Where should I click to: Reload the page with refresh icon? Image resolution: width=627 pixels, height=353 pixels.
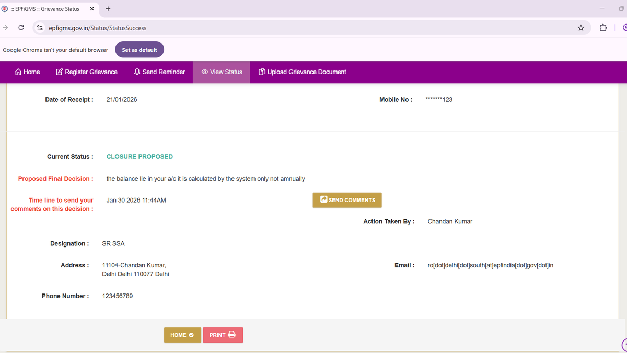(x=21, y=28)
